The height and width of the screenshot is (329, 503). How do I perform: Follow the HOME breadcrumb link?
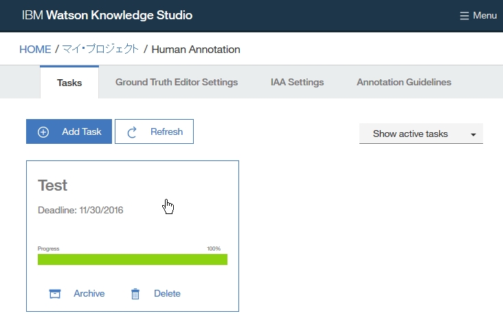pos(35,50)
